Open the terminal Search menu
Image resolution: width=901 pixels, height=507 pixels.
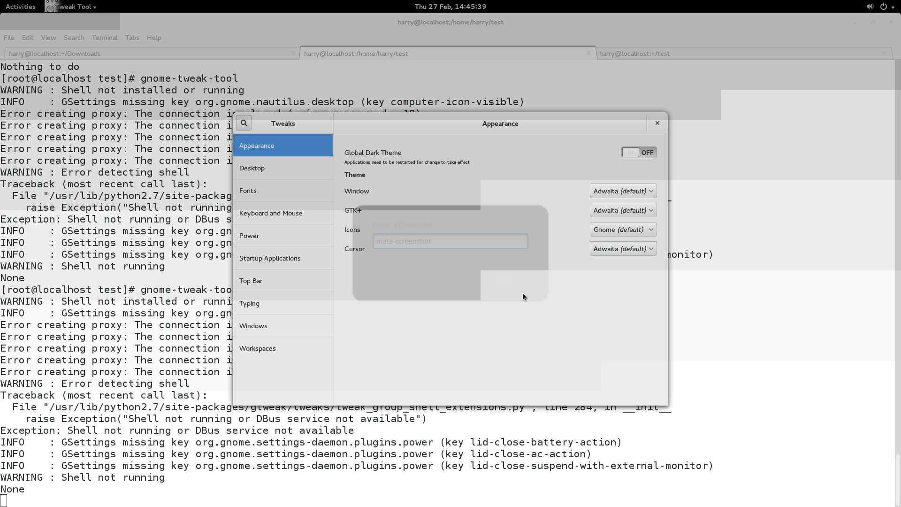click(x=74, y=38)
